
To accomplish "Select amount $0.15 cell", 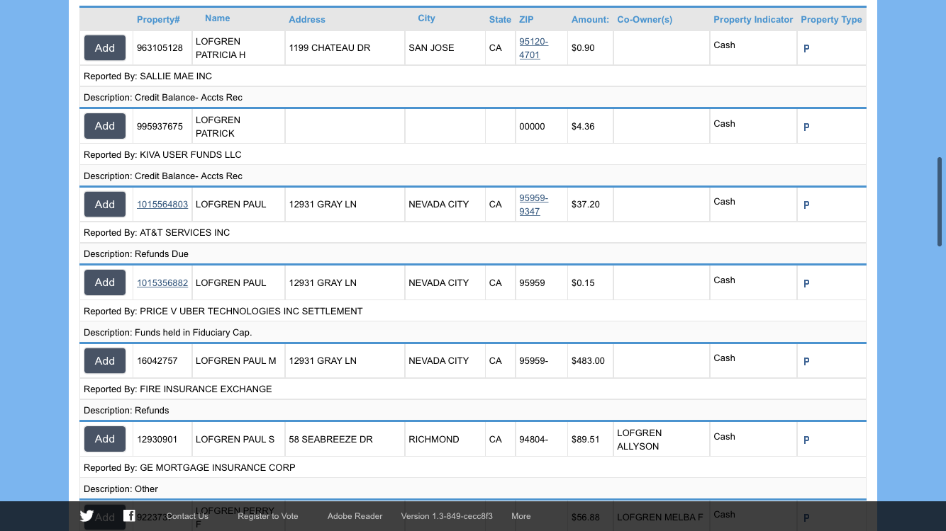I will point(590,282).
